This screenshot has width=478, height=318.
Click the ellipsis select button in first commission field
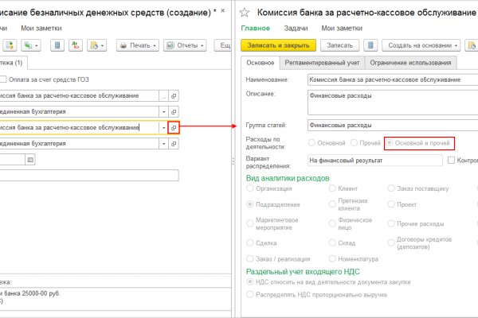coord(163,95)
